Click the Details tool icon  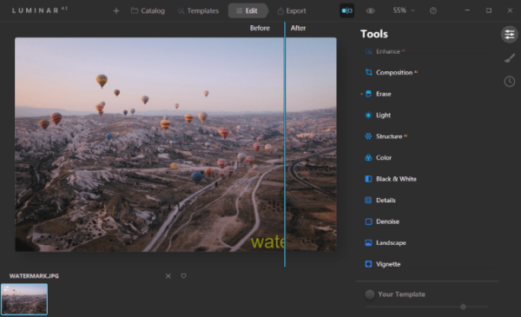point(368,200)
